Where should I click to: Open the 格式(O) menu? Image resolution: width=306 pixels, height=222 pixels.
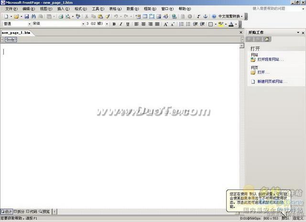click(81, 9)
